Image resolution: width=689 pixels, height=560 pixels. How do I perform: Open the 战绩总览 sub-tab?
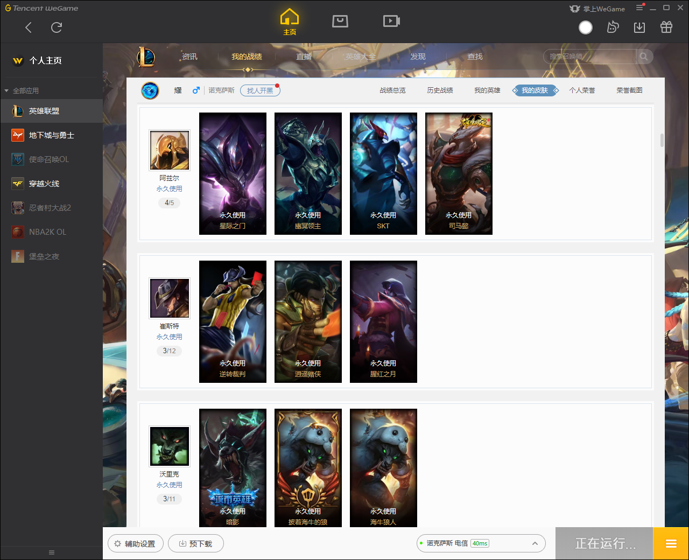pyautogui.click(x=392, y=90)
